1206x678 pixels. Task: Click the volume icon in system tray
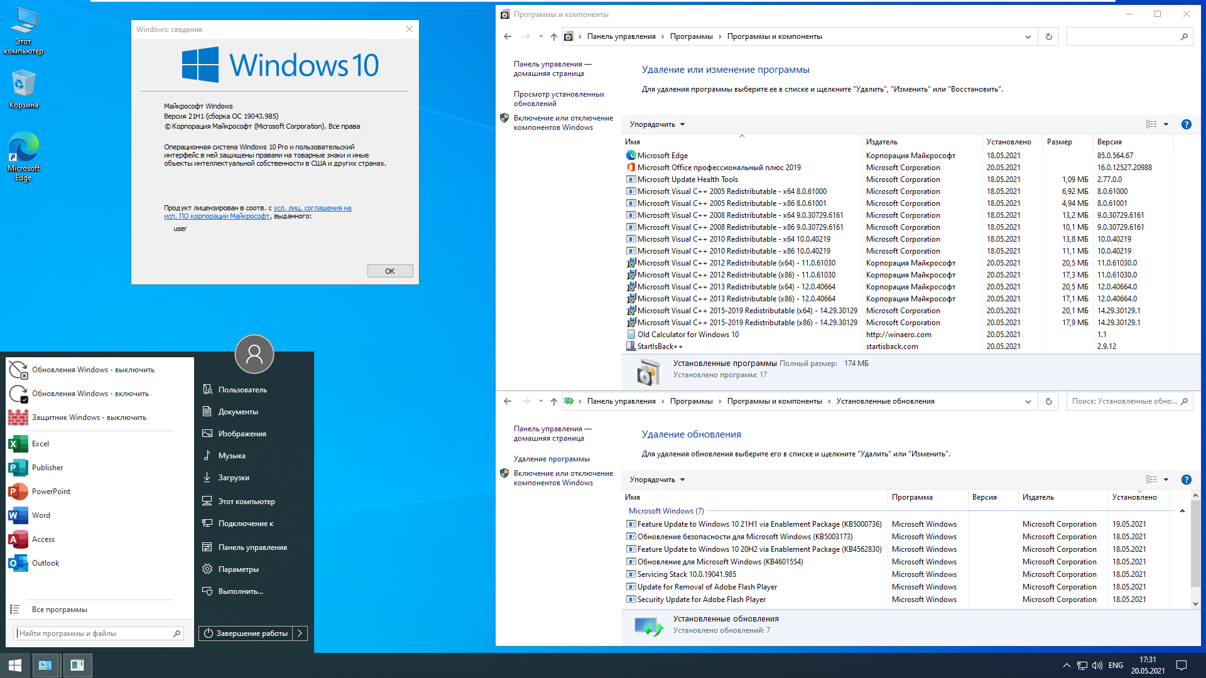1097,665
